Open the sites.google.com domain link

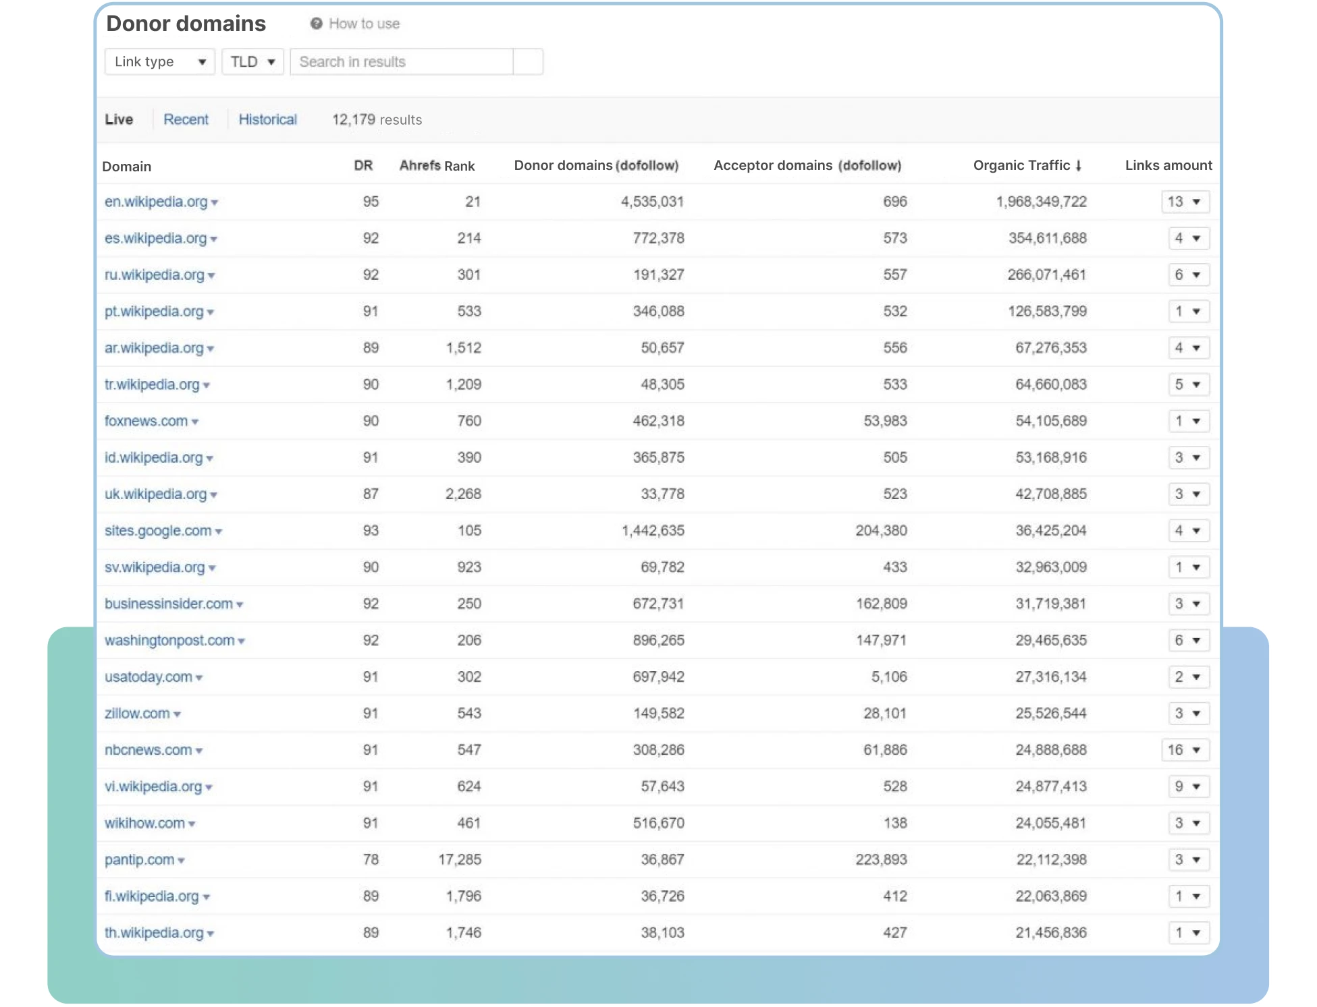tap(158, 531)
